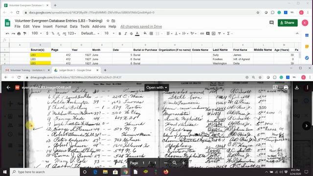Click the magnifier reset zoom icon in preview
This screenshot has width=313, height=176.
point(175,163)
